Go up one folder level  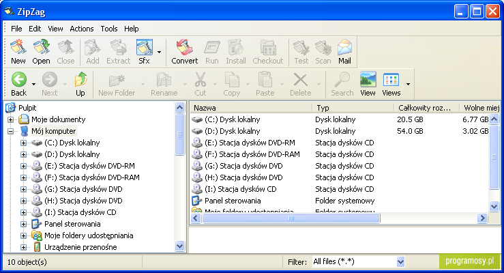[80, 79]
